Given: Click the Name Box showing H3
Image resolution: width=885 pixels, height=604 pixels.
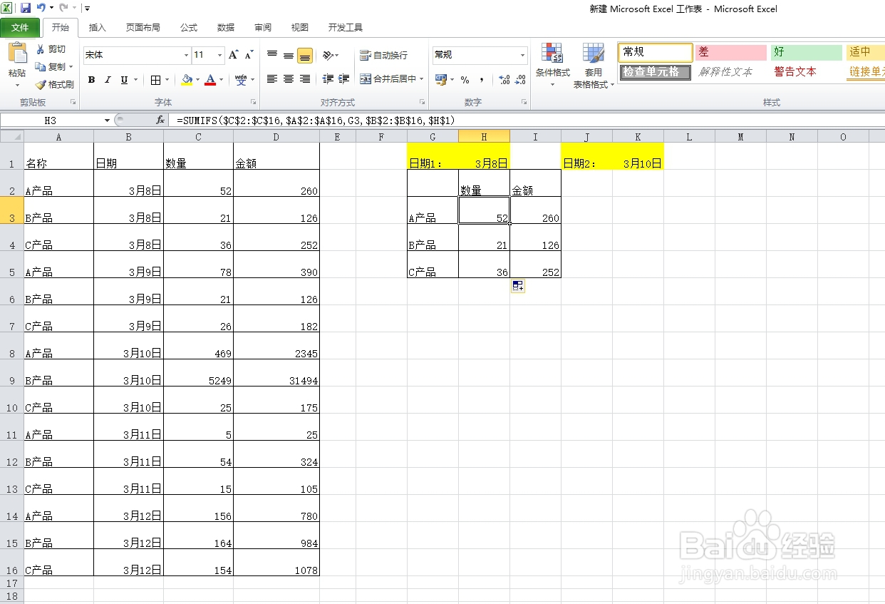Looking at the screenshot, I should click(x=51, y=121).
